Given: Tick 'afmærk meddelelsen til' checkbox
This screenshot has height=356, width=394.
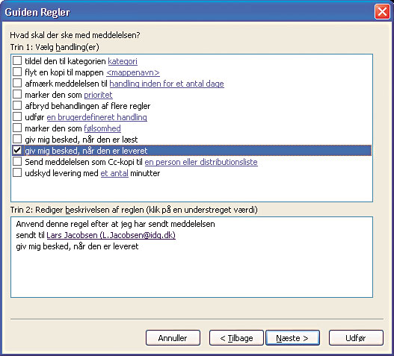Looking at the screenshot, I should tap(17, 83).
